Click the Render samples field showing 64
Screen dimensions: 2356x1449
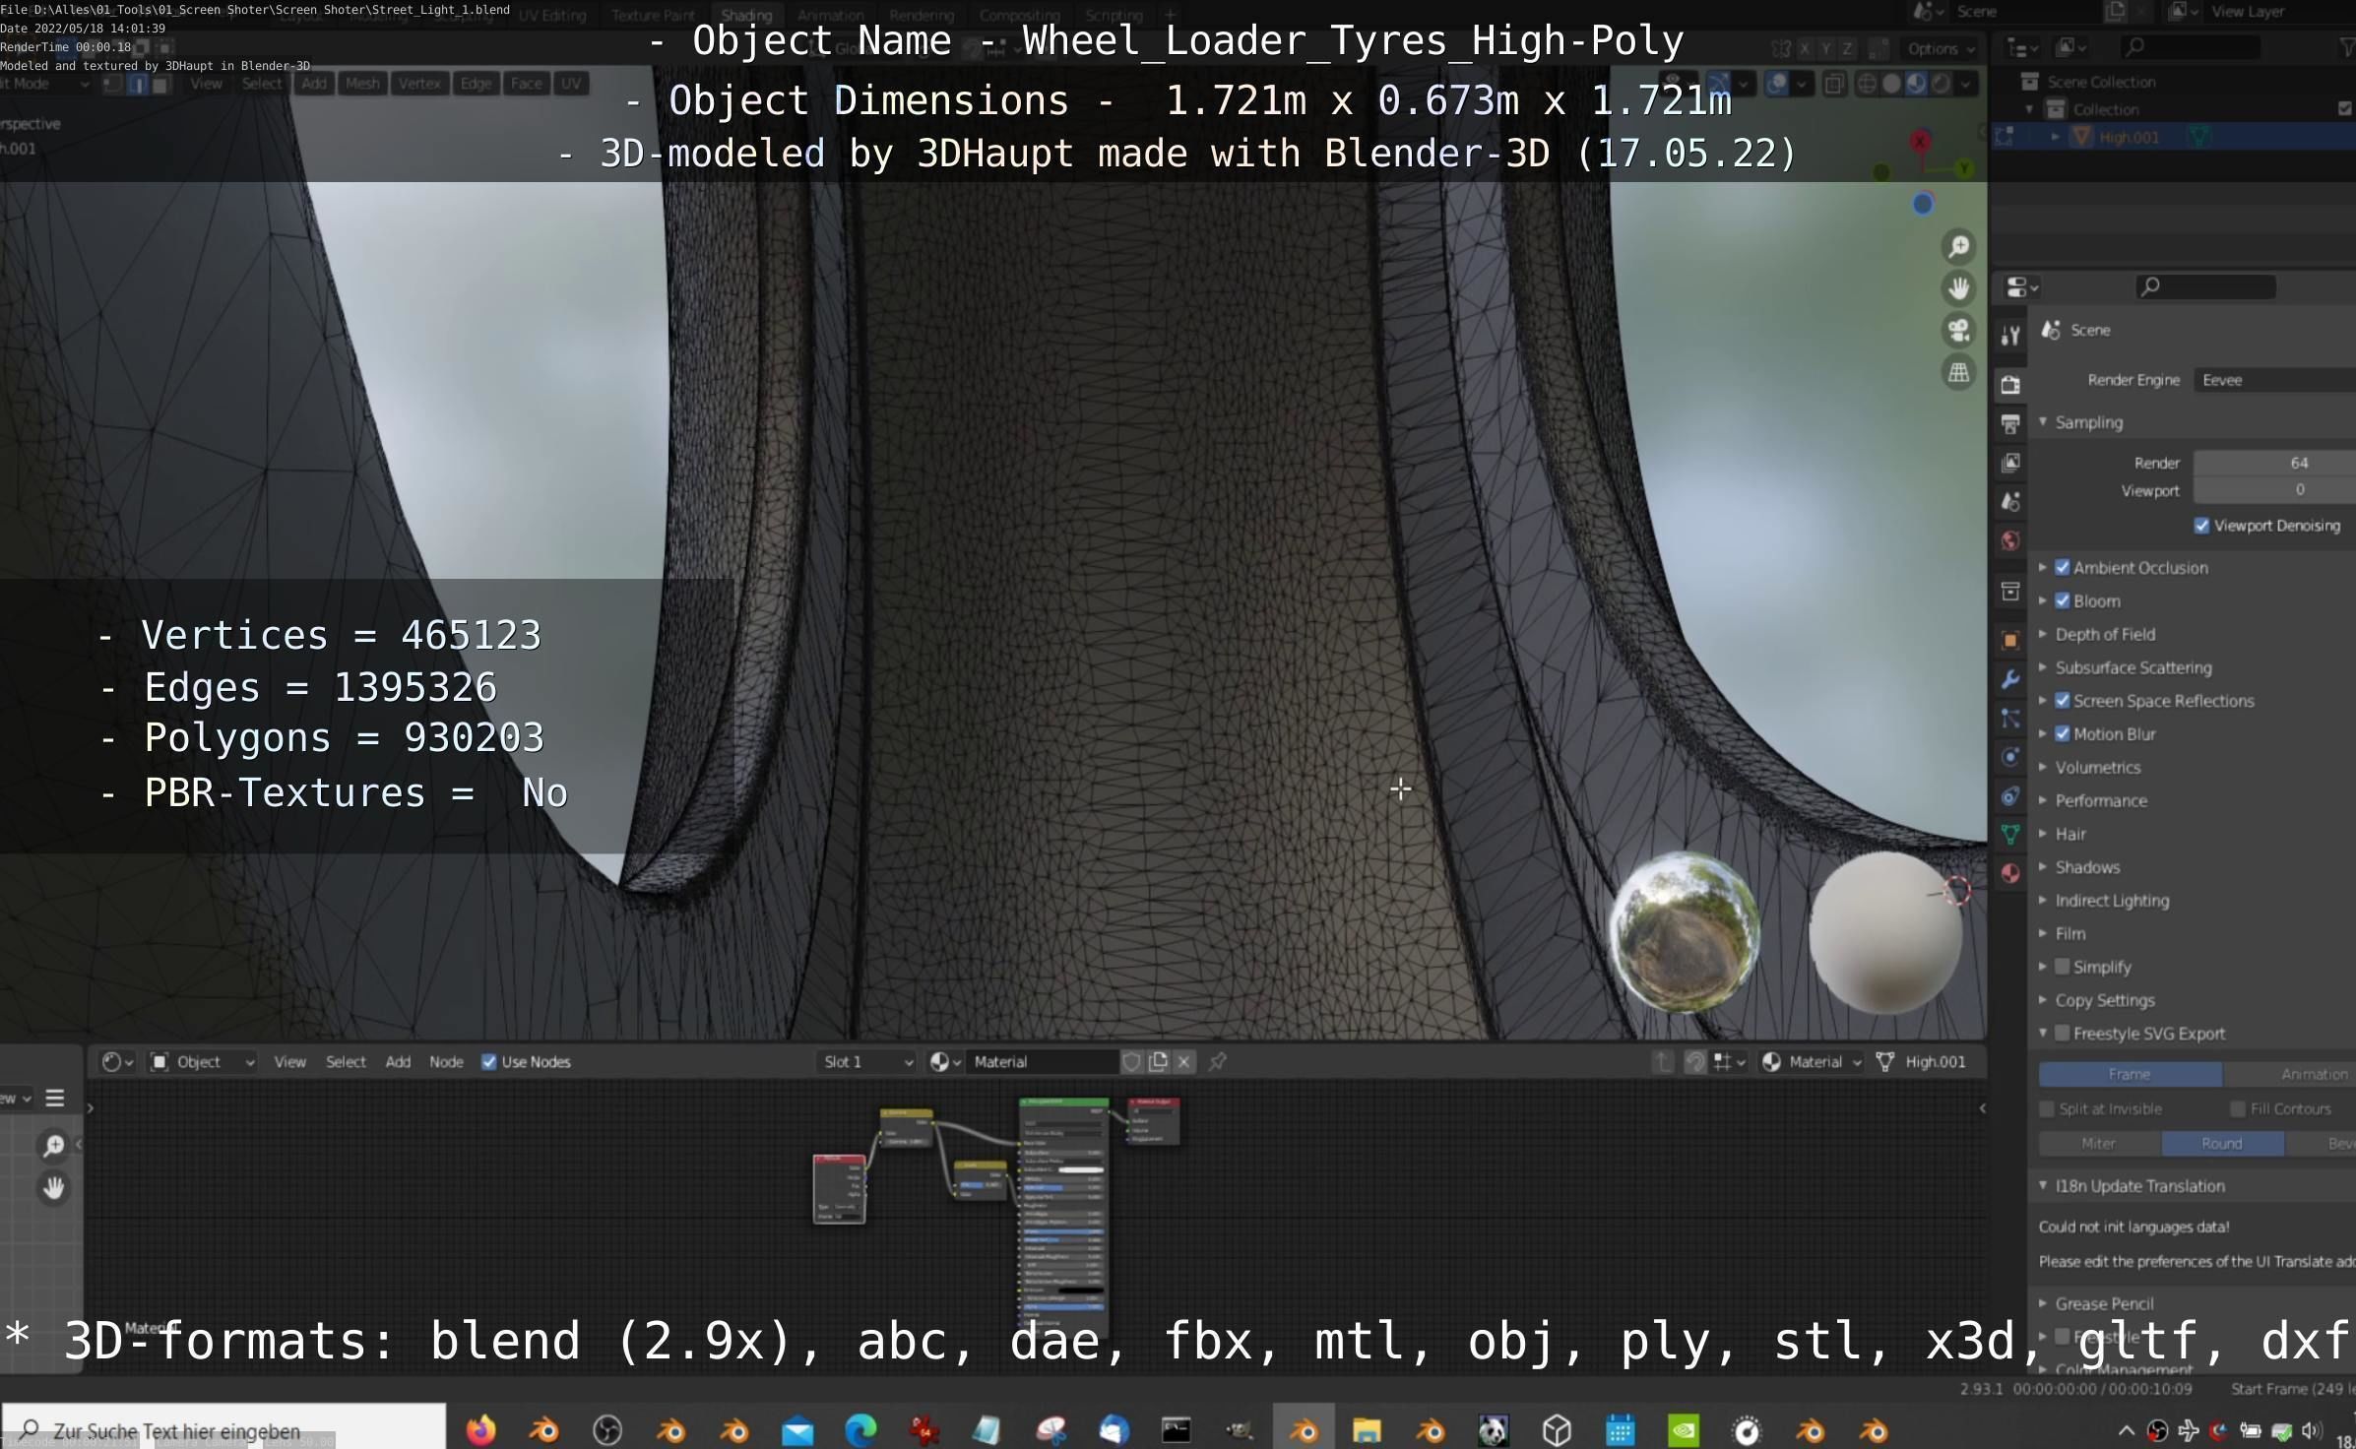[x=2274, y=463]
